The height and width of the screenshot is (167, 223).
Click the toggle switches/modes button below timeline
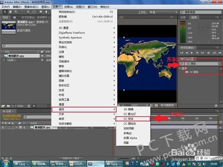pyautogui.click(x=71, y=158)
